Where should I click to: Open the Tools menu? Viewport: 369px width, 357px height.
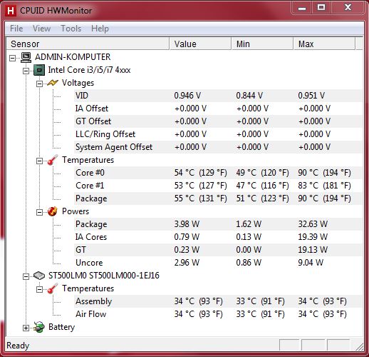tap(71, 29)
